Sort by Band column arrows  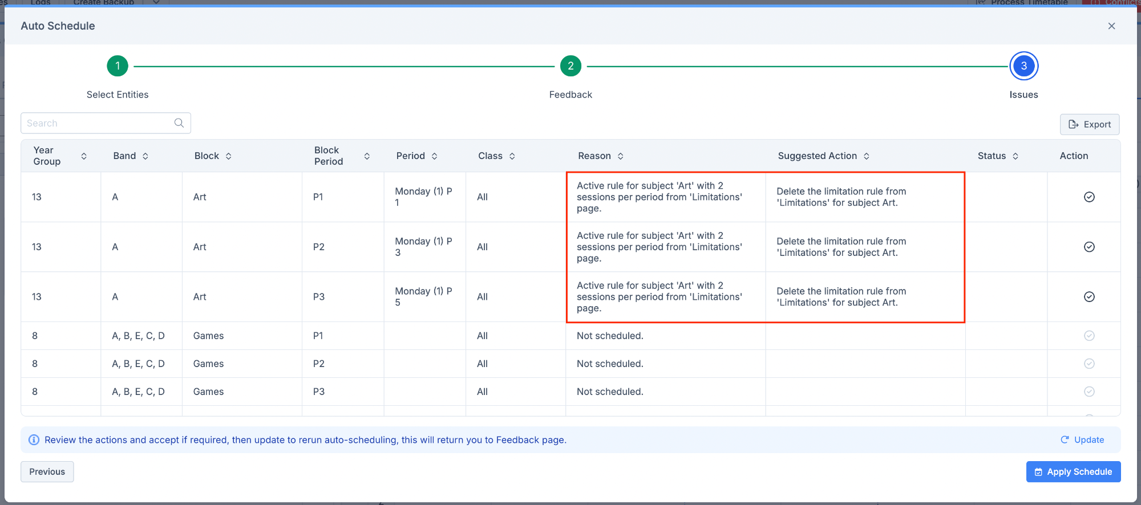(145, 156)
